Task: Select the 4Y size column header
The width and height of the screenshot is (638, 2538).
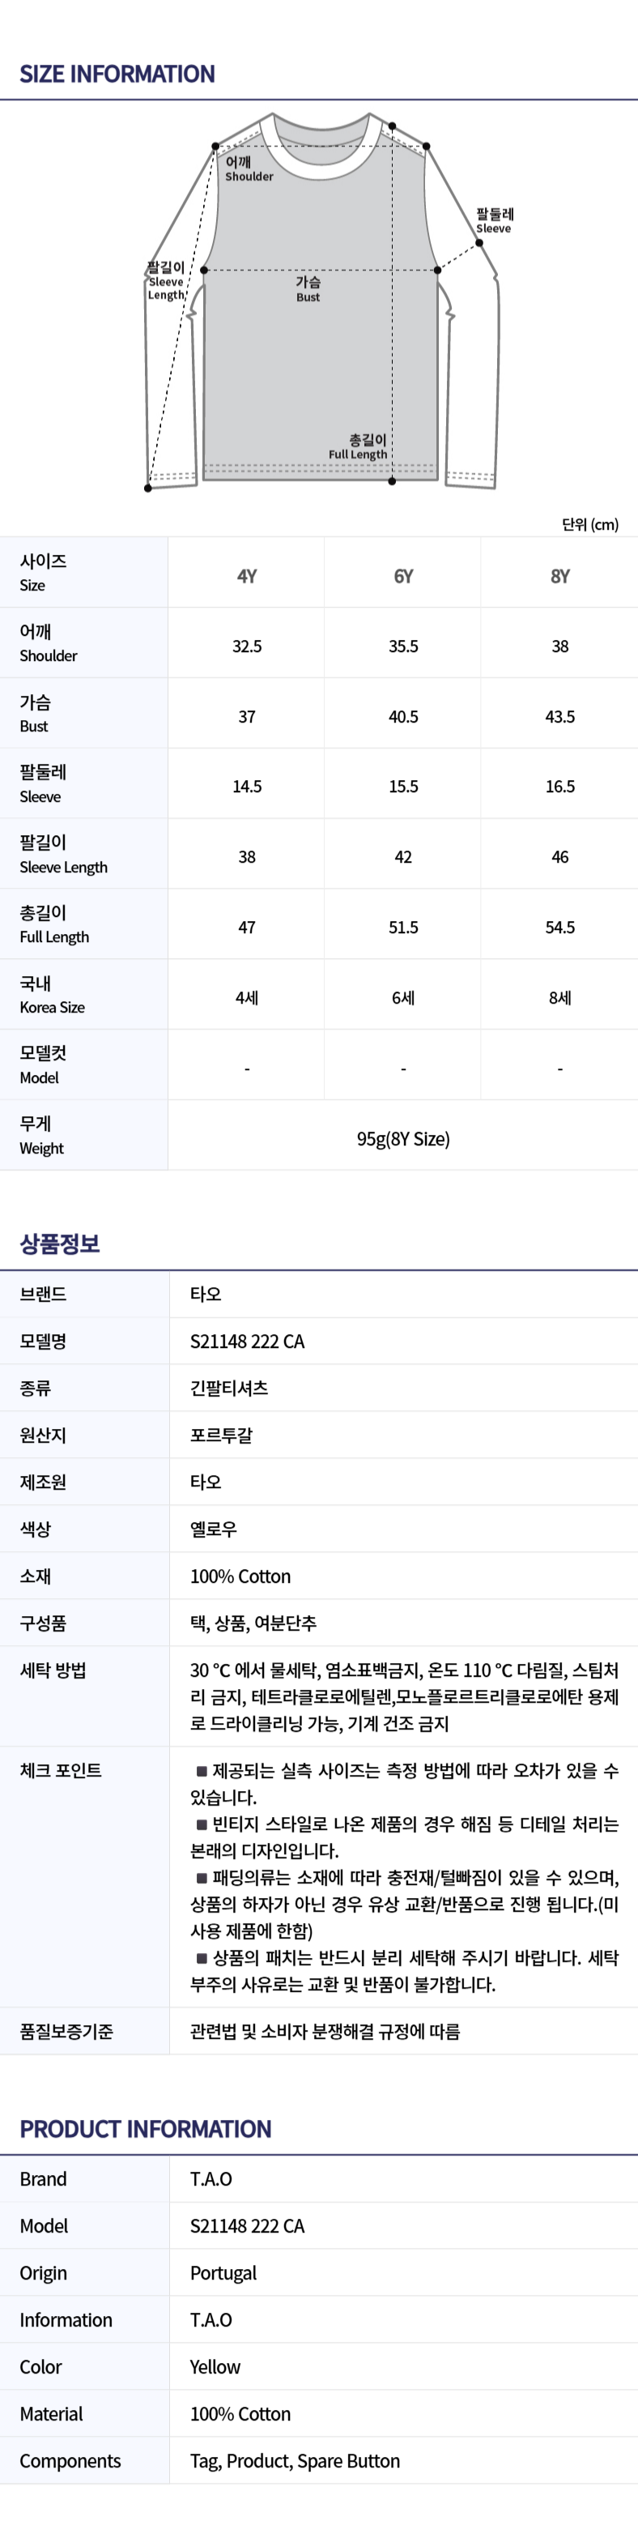Action: pyautogui.click(x=246, y=575)
